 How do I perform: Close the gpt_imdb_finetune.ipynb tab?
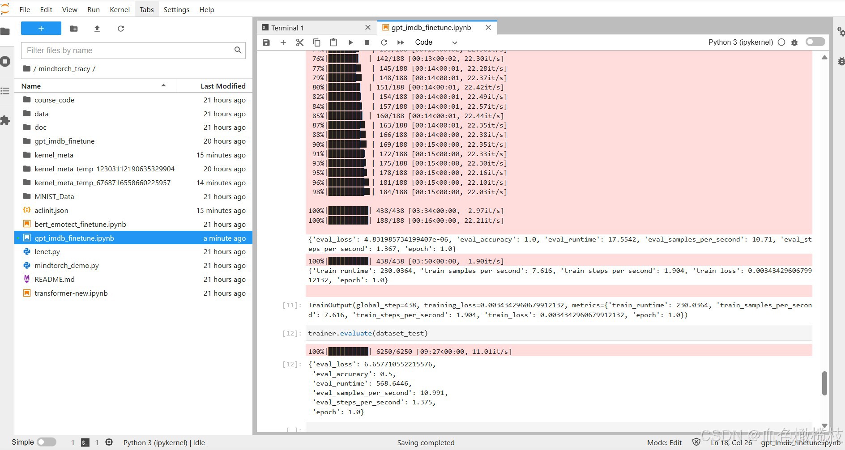click(488, 27)
